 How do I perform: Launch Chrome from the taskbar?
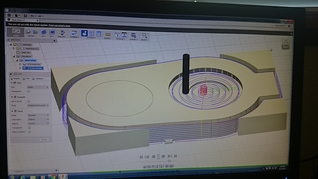[53, 177]
